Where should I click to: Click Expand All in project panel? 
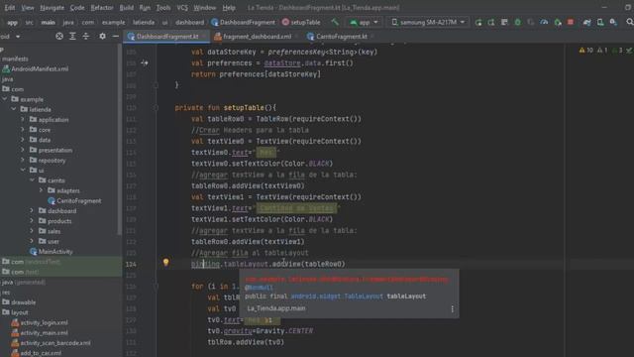point(72,37)
